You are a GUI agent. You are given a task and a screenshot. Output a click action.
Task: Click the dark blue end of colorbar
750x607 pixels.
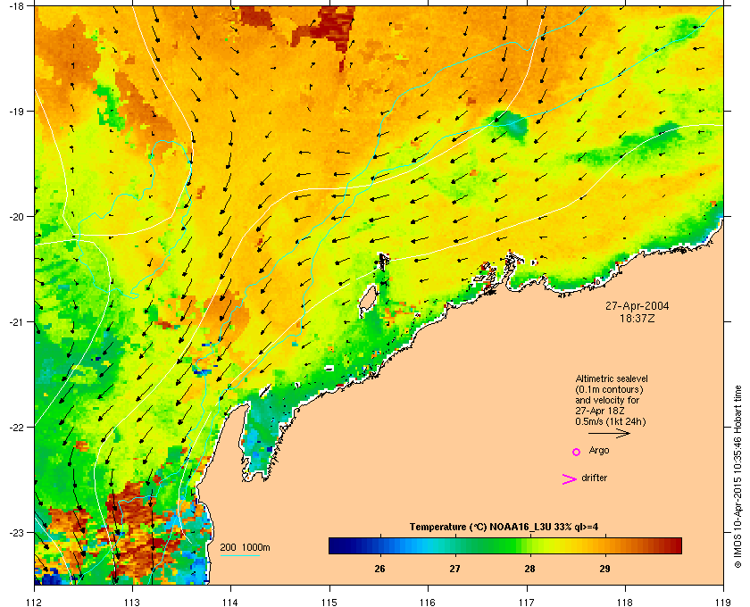tap(334, 545)
